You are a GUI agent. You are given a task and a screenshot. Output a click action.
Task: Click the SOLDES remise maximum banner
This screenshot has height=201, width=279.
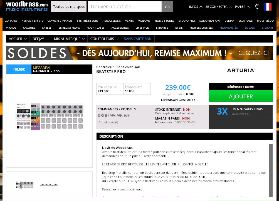tap(139, 53)
